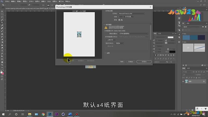Open the color handling dropdown

(x=133, y=34)
